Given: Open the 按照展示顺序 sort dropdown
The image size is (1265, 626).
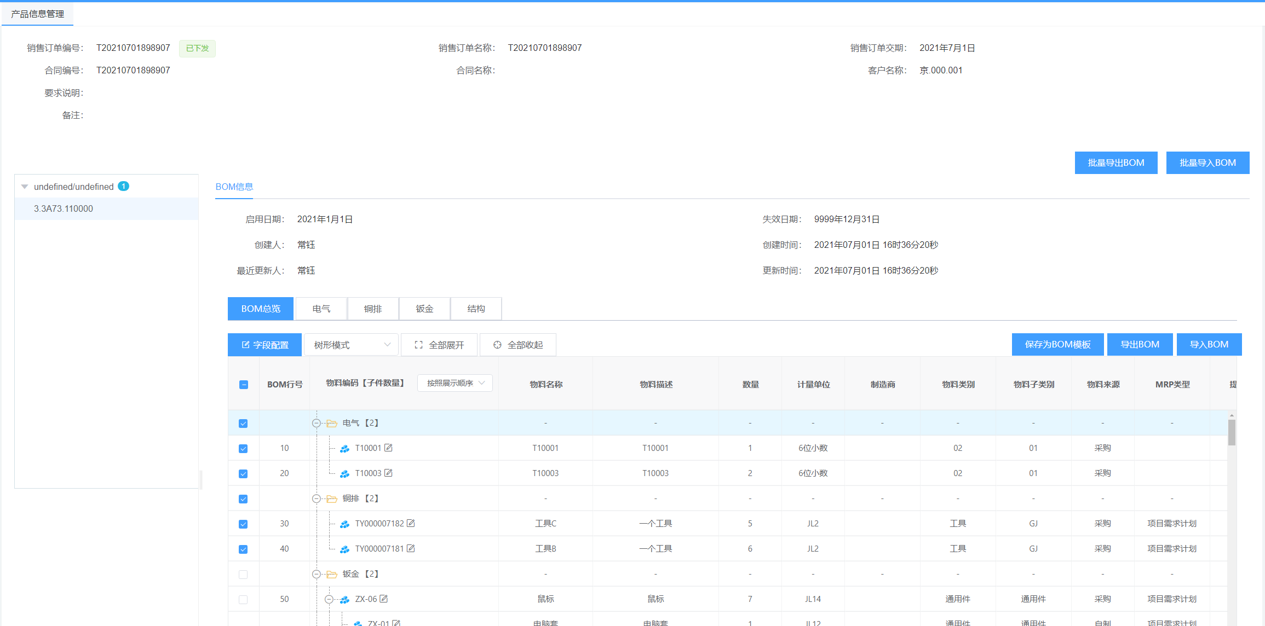Looking at the screenshot, I should tap(455, 383).
